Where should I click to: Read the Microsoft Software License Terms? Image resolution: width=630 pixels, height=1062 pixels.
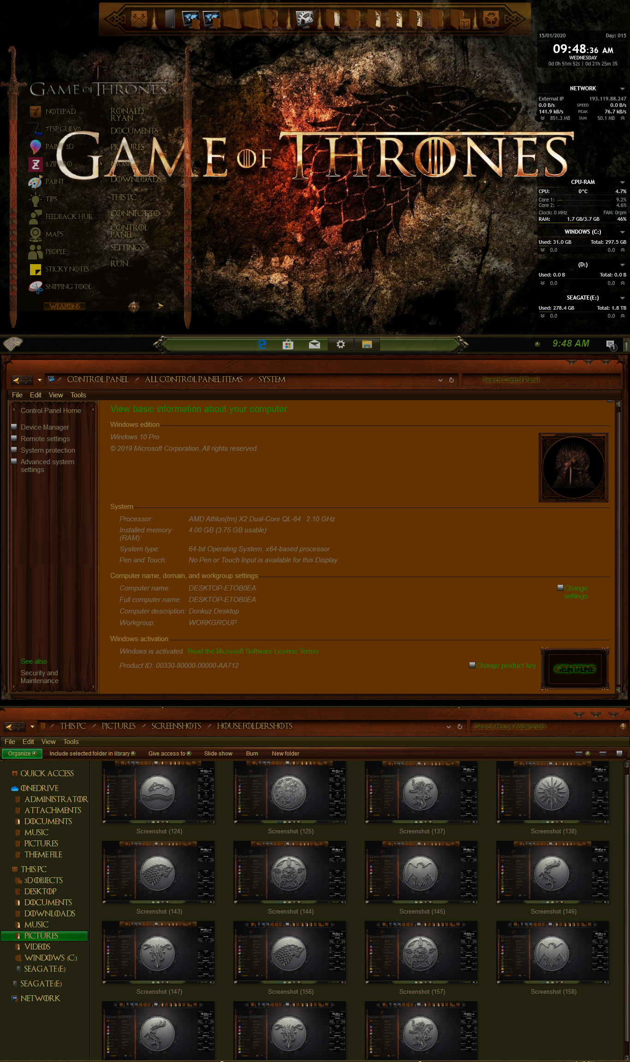[253, 651]
